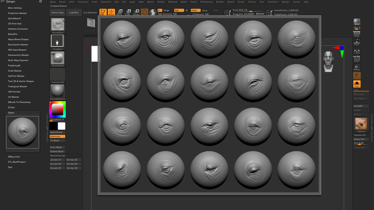Select the Rotate transform icon
Screen dimensions: 374x210
coord(136,12)
